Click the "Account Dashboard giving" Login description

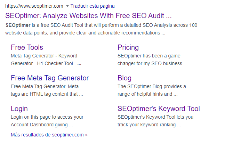[x=41, y=125]
